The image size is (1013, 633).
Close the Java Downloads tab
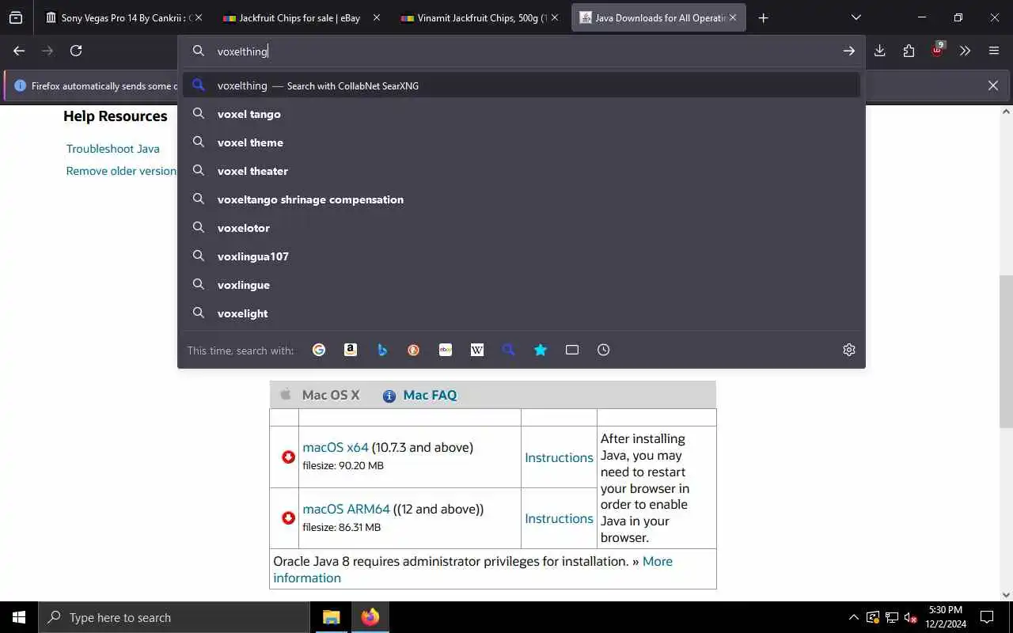click(733, 17)
